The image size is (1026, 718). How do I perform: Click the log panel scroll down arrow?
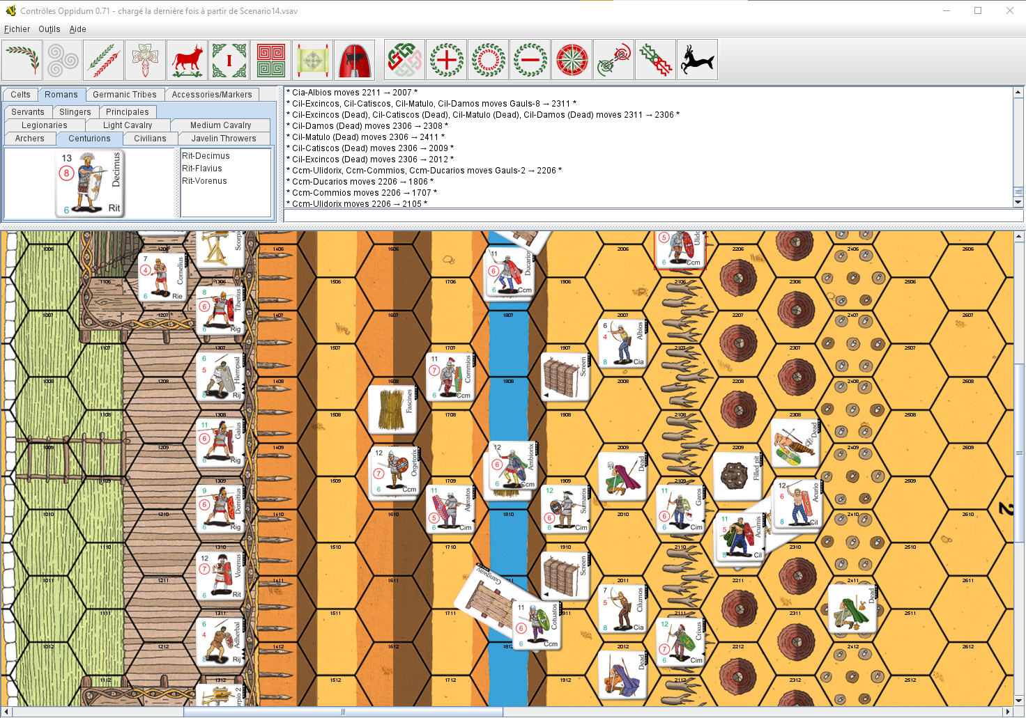[x=1018, y=202]
